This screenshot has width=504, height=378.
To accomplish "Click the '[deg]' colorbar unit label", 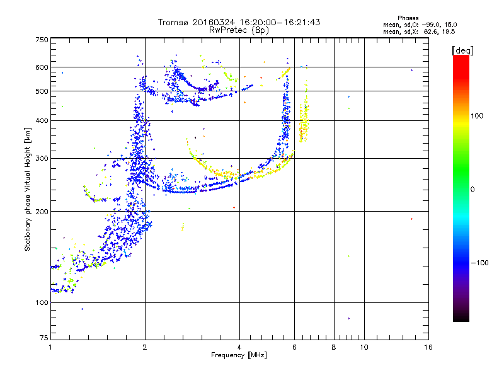I will point(462,50).
